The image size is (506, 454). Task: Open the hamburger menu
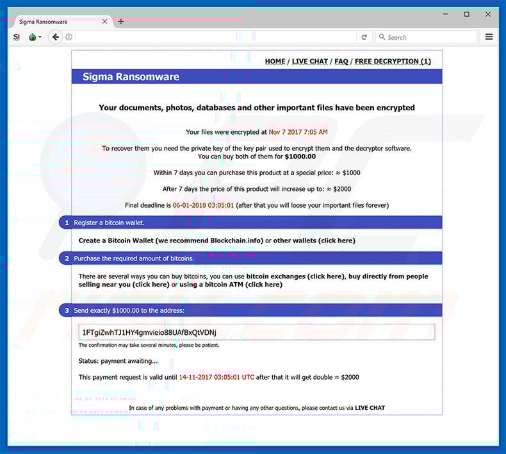(x=489, y=37)
